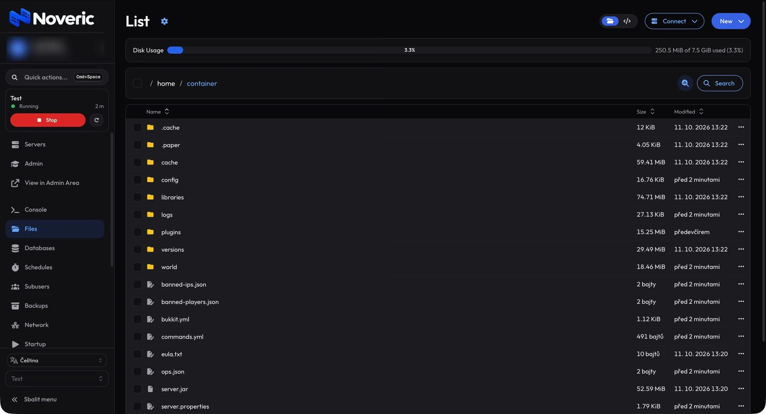
Task: Open the more options for world
Action: click(741, 267)
